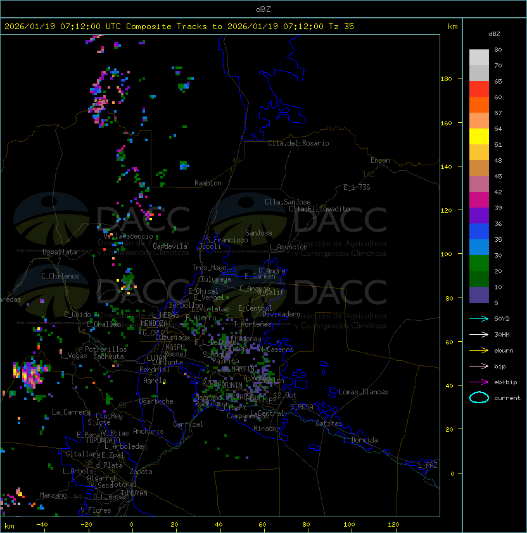Pick the purple 36-39 dBZ swatch

pos(479,216)
